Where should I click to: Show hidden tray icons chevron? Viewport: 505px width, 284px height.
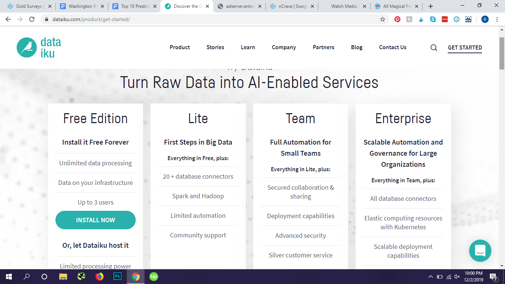[431, 277]
